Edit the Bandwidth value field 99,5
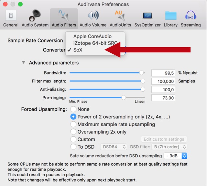207x187 pixels. 163,73
